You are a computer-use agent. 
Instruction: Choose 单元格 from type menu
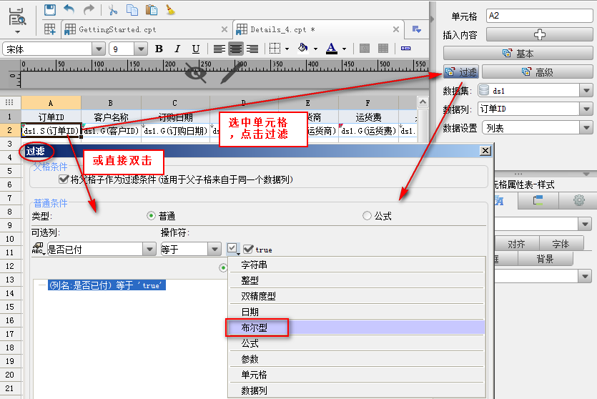pyautogui.click(x=357, y=375)
